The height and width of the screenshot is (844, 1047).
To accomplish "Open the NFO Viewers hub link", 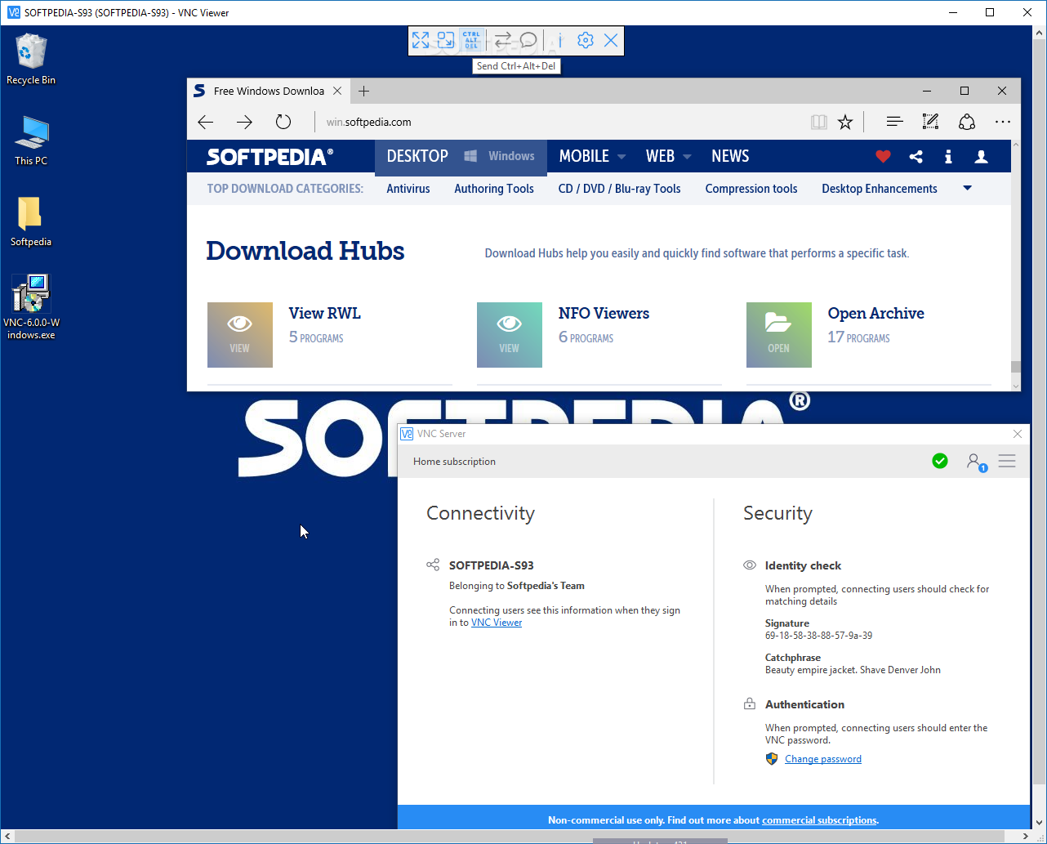I will pos(604,313).
